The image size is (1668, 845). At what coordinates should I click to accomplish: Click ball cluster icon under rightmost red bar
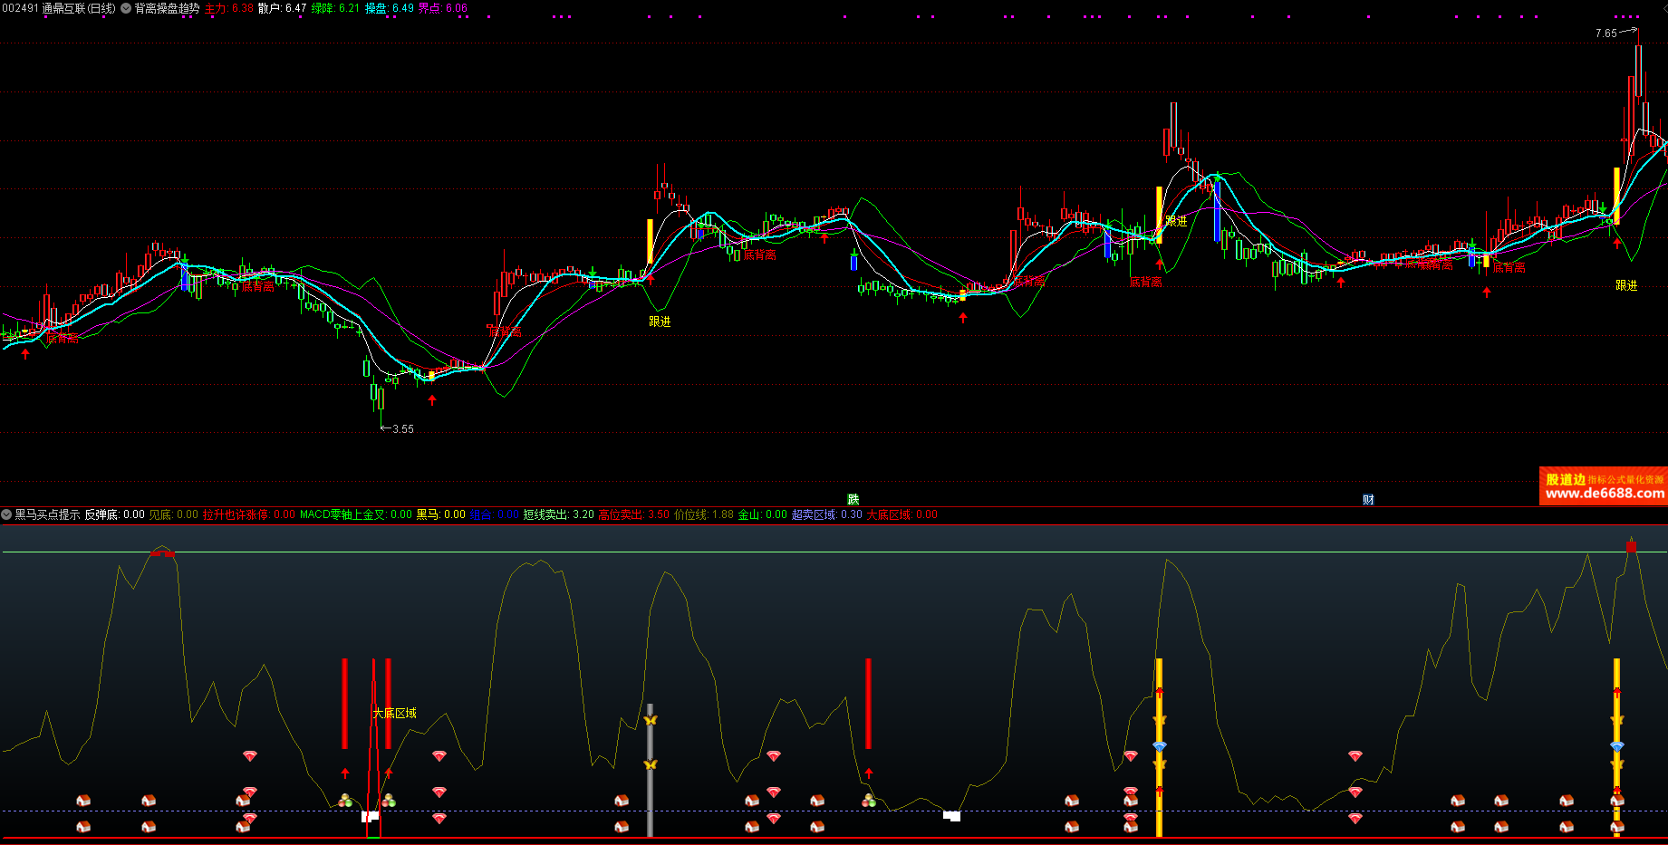click(869, 800)
